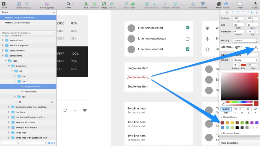
Task: Click the red text Color well
Action: point(243,65)
